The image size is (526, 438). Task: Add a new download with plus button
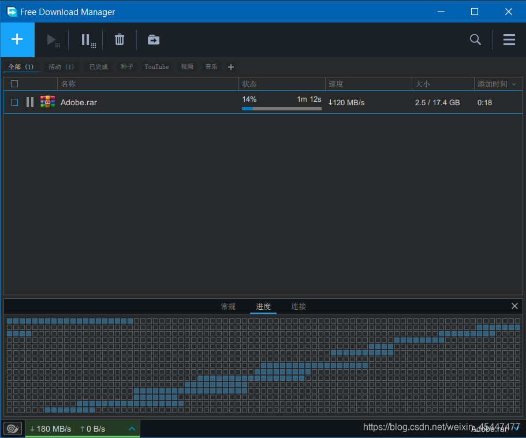pyautogui.click(x=17, y=40)
